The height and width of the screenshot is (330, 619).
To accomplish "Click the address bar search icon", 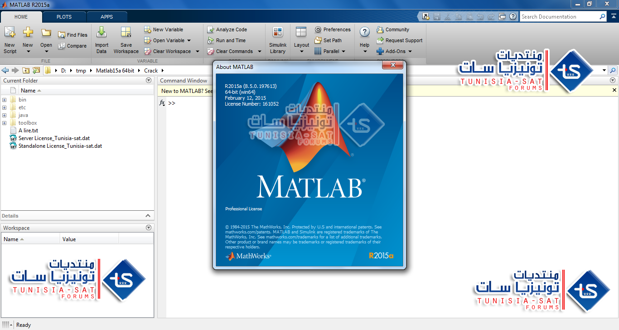I will click(613, 70).
